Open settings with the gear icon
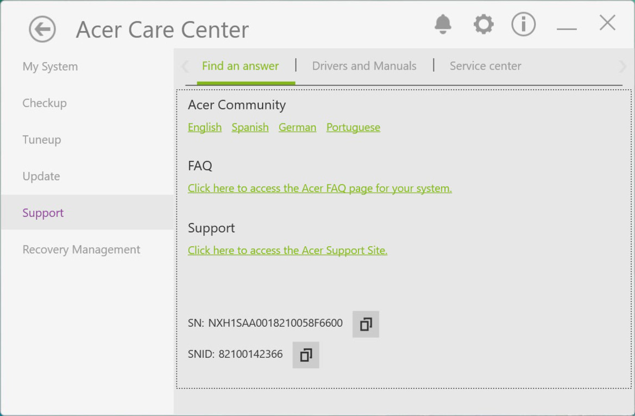 (483, 24)
